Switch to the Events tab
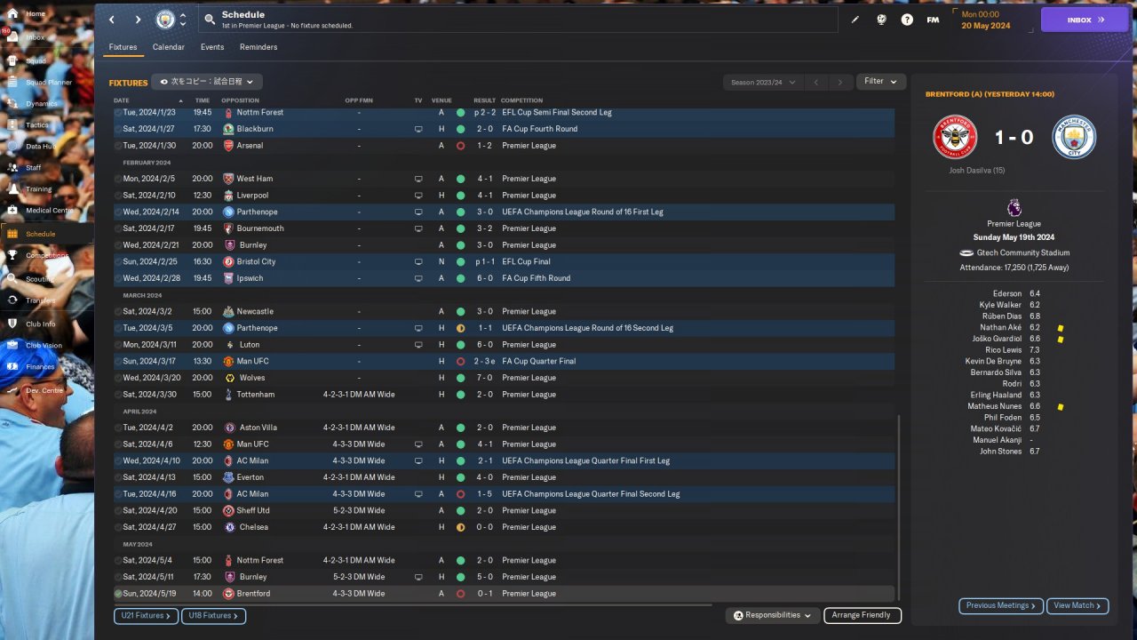Screen dimensions: 1137x640 (x=212, y=47)
